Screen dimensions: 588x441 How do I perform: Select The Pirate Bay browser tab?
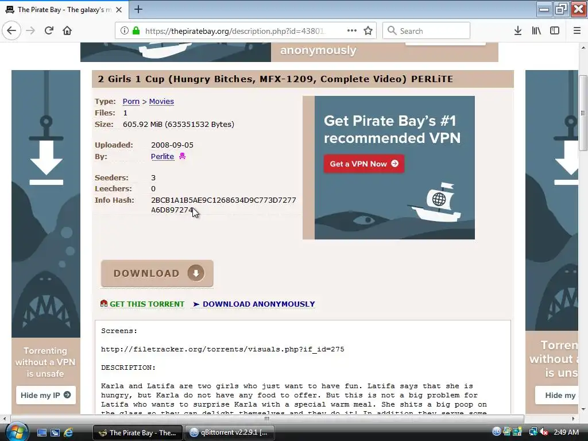click(x=64, y=10)
